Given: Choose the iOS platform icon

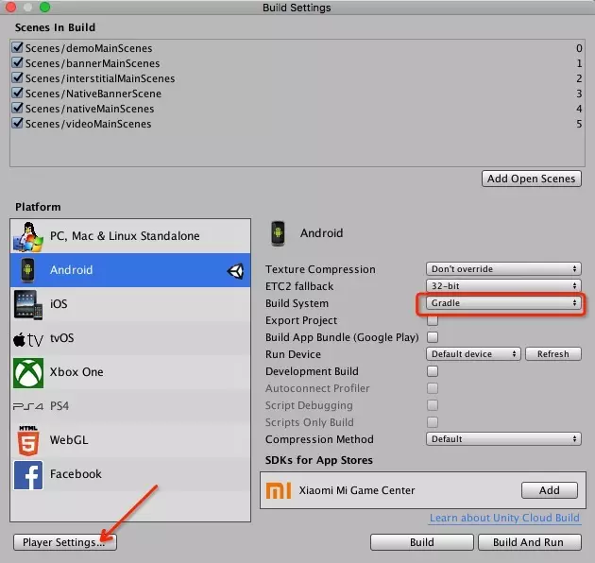Looking at the screenshot, I should pos(28,304).
